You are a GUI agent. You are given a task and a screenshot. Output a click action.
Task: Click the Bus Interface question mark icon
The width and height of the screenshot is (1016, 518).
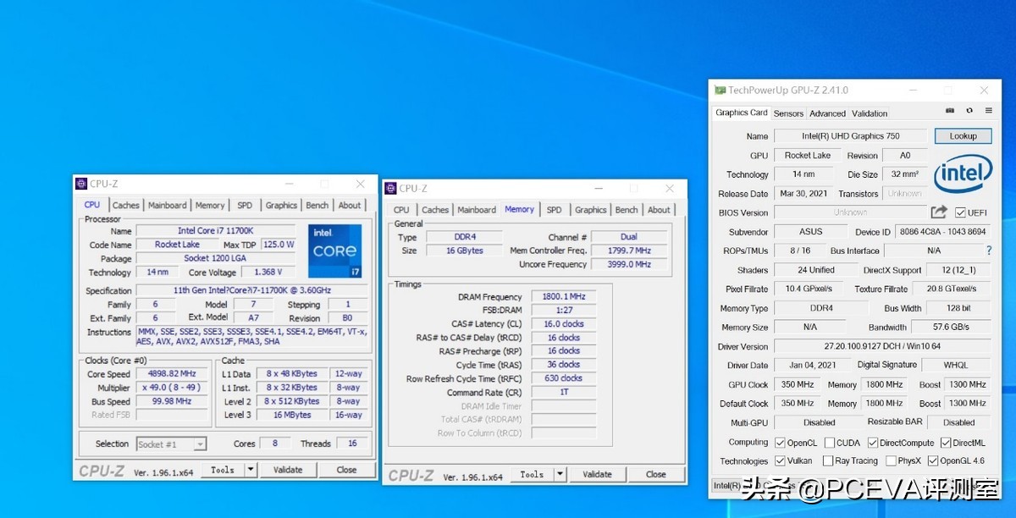(x=988, y=251)
